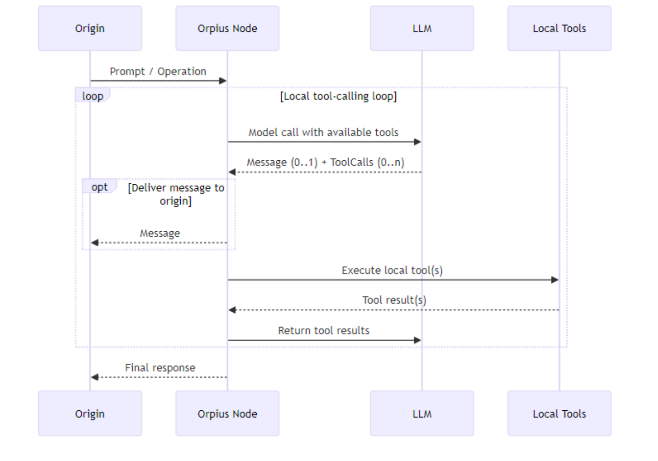Click the top Origin participant box

90,29
